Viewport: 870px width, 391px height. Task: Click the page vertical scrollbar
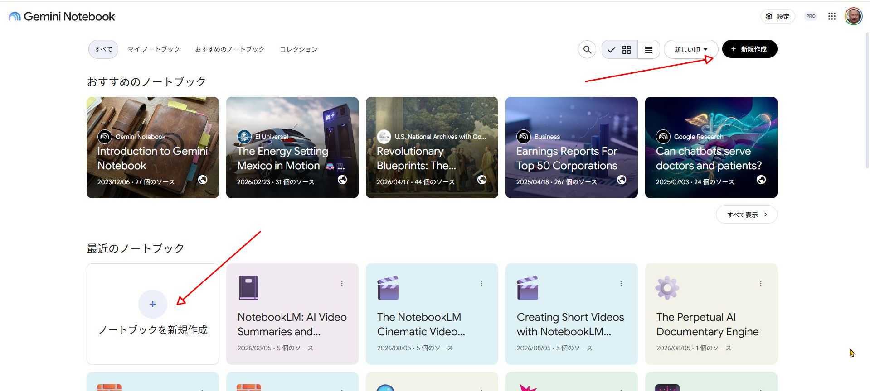pyautogui.click(x=867, y=100)
